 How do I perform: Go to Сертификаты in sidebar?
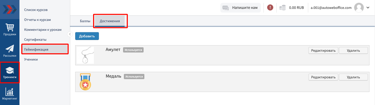pos(35,40)
